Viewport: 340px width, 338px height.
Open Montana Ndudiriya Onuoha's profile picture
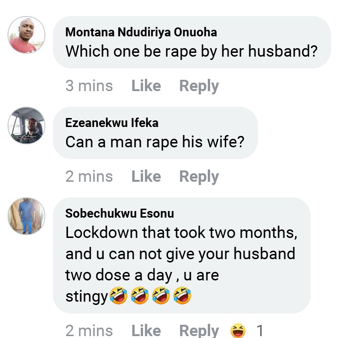pyautogui.click(x=27, y=34)
